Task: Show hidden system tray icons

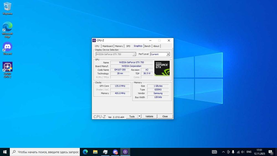Action: 223,152
